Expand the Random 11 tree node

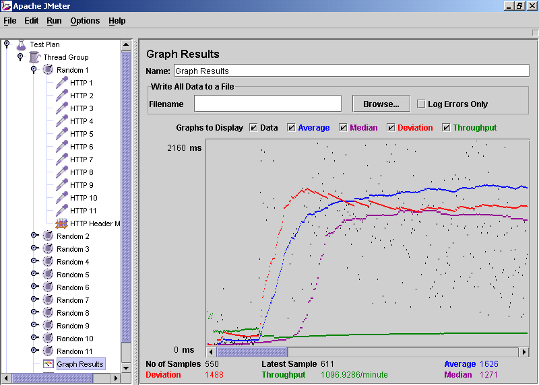tap(34, 350)
